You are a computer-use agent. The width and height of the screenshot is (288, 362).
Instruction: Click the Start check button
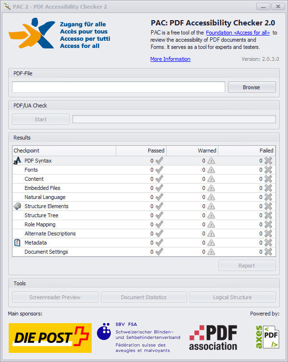[41, 119]
